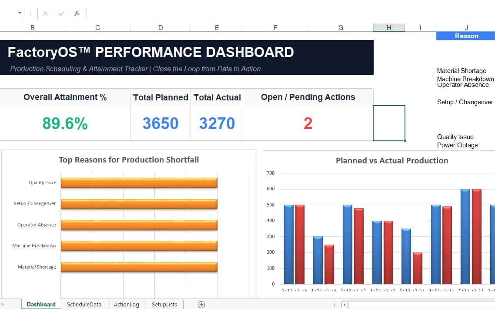The width and height of the screenshot is (495, 309).
Task: Select column G header
Action: point(341,28)
